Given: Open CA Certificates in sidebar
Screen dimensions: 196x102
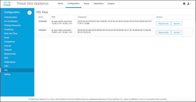Looking at the screenshot, I should [11, 21].
